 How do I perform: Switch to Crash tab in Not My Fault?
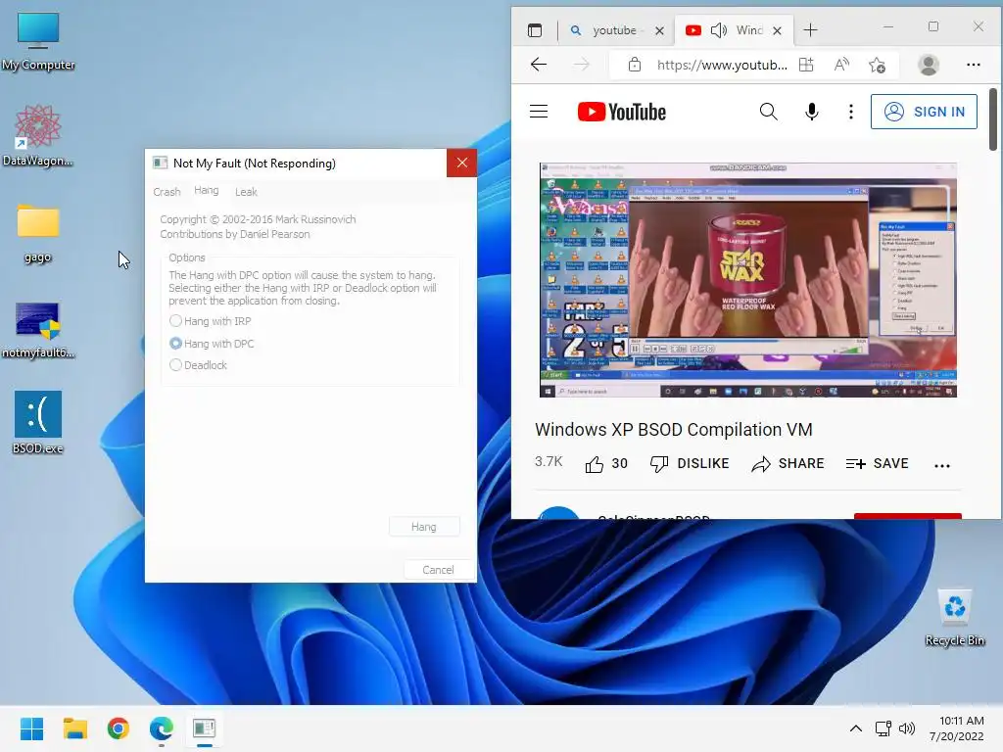pos(167,192)
